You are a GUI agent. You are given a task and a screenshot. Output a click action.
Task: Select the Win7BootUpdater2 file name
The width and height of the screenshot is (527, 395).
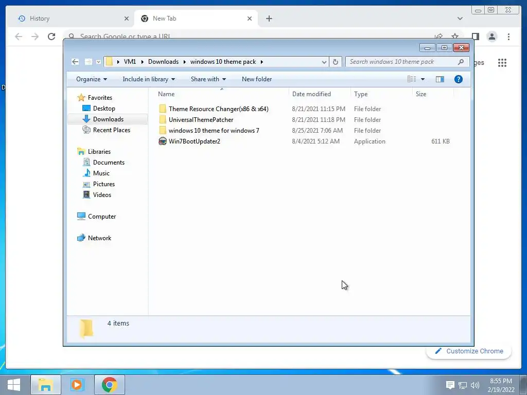pos(194,141)
